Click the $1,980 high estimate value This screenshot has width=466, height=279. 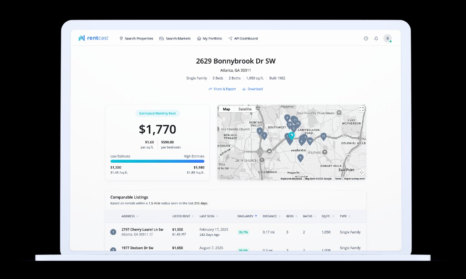199,167
